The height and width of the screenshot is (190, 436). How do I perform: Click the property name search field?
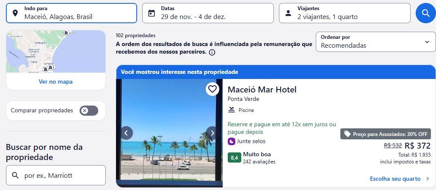pyautogui.click(x=56, y=175)
